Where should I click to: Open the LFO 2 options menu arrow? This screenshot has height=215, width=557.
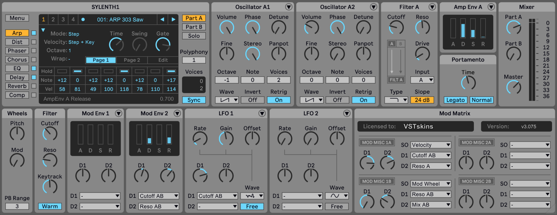click(x=347, y=113)
